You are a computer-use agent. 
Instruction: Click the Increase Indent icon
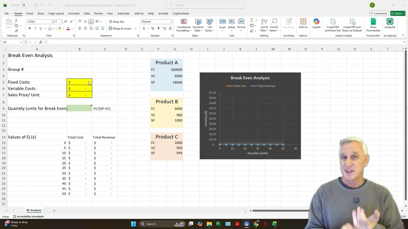pos(102,28)
